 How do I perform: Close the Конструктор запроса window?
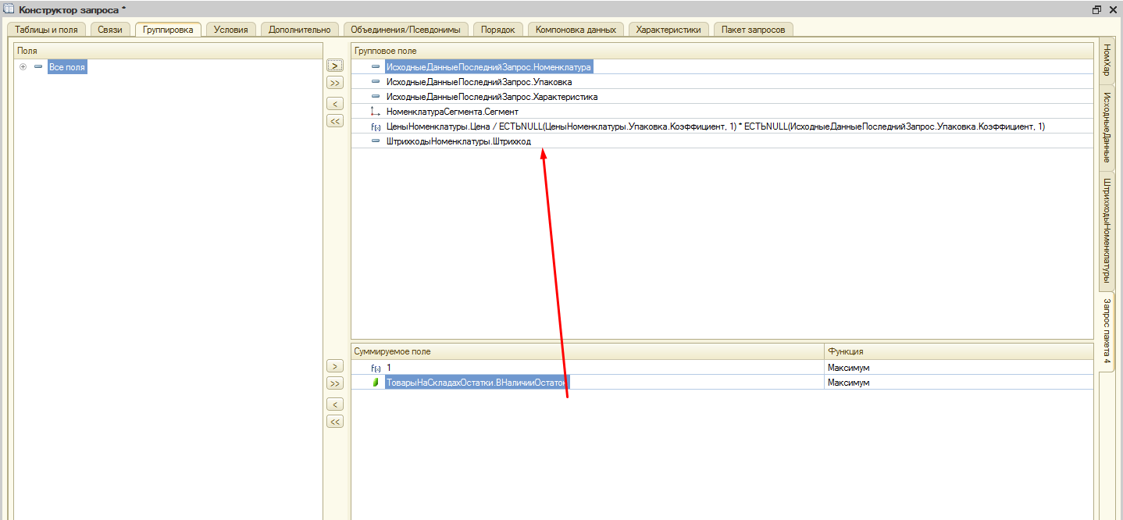coord(1113,9)
